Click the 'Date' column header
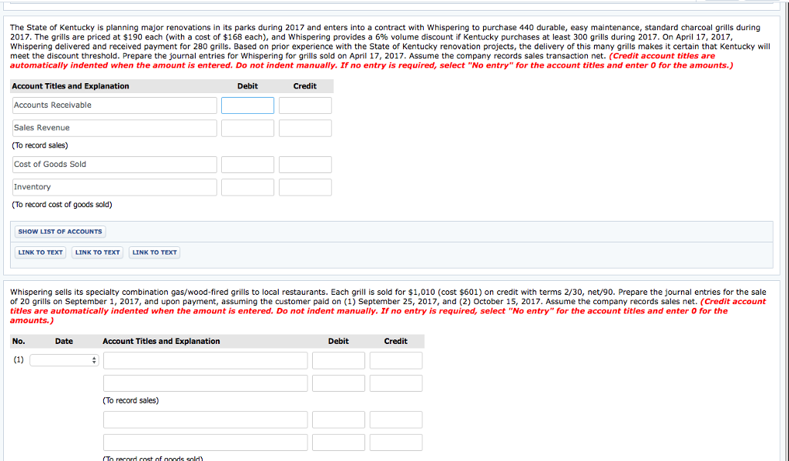The height and width of the screenshot is (461, 789). (64, 342)
